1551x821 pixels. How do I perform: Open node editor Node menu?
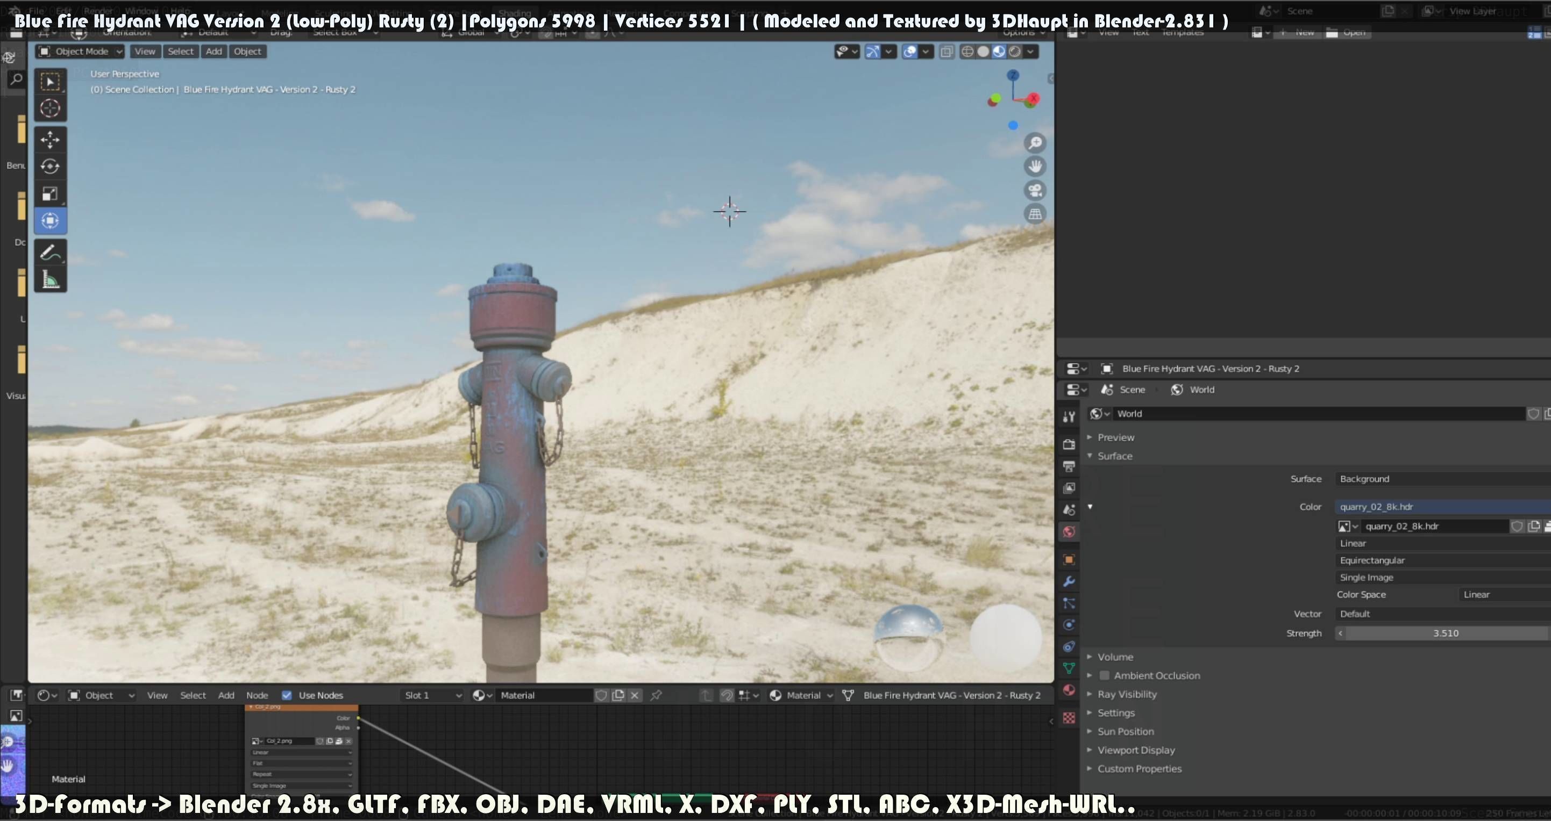tap(257, 695)
